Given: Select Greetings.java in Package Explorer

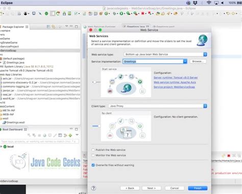Looking at the screenshot, I should tap(15, 63).
